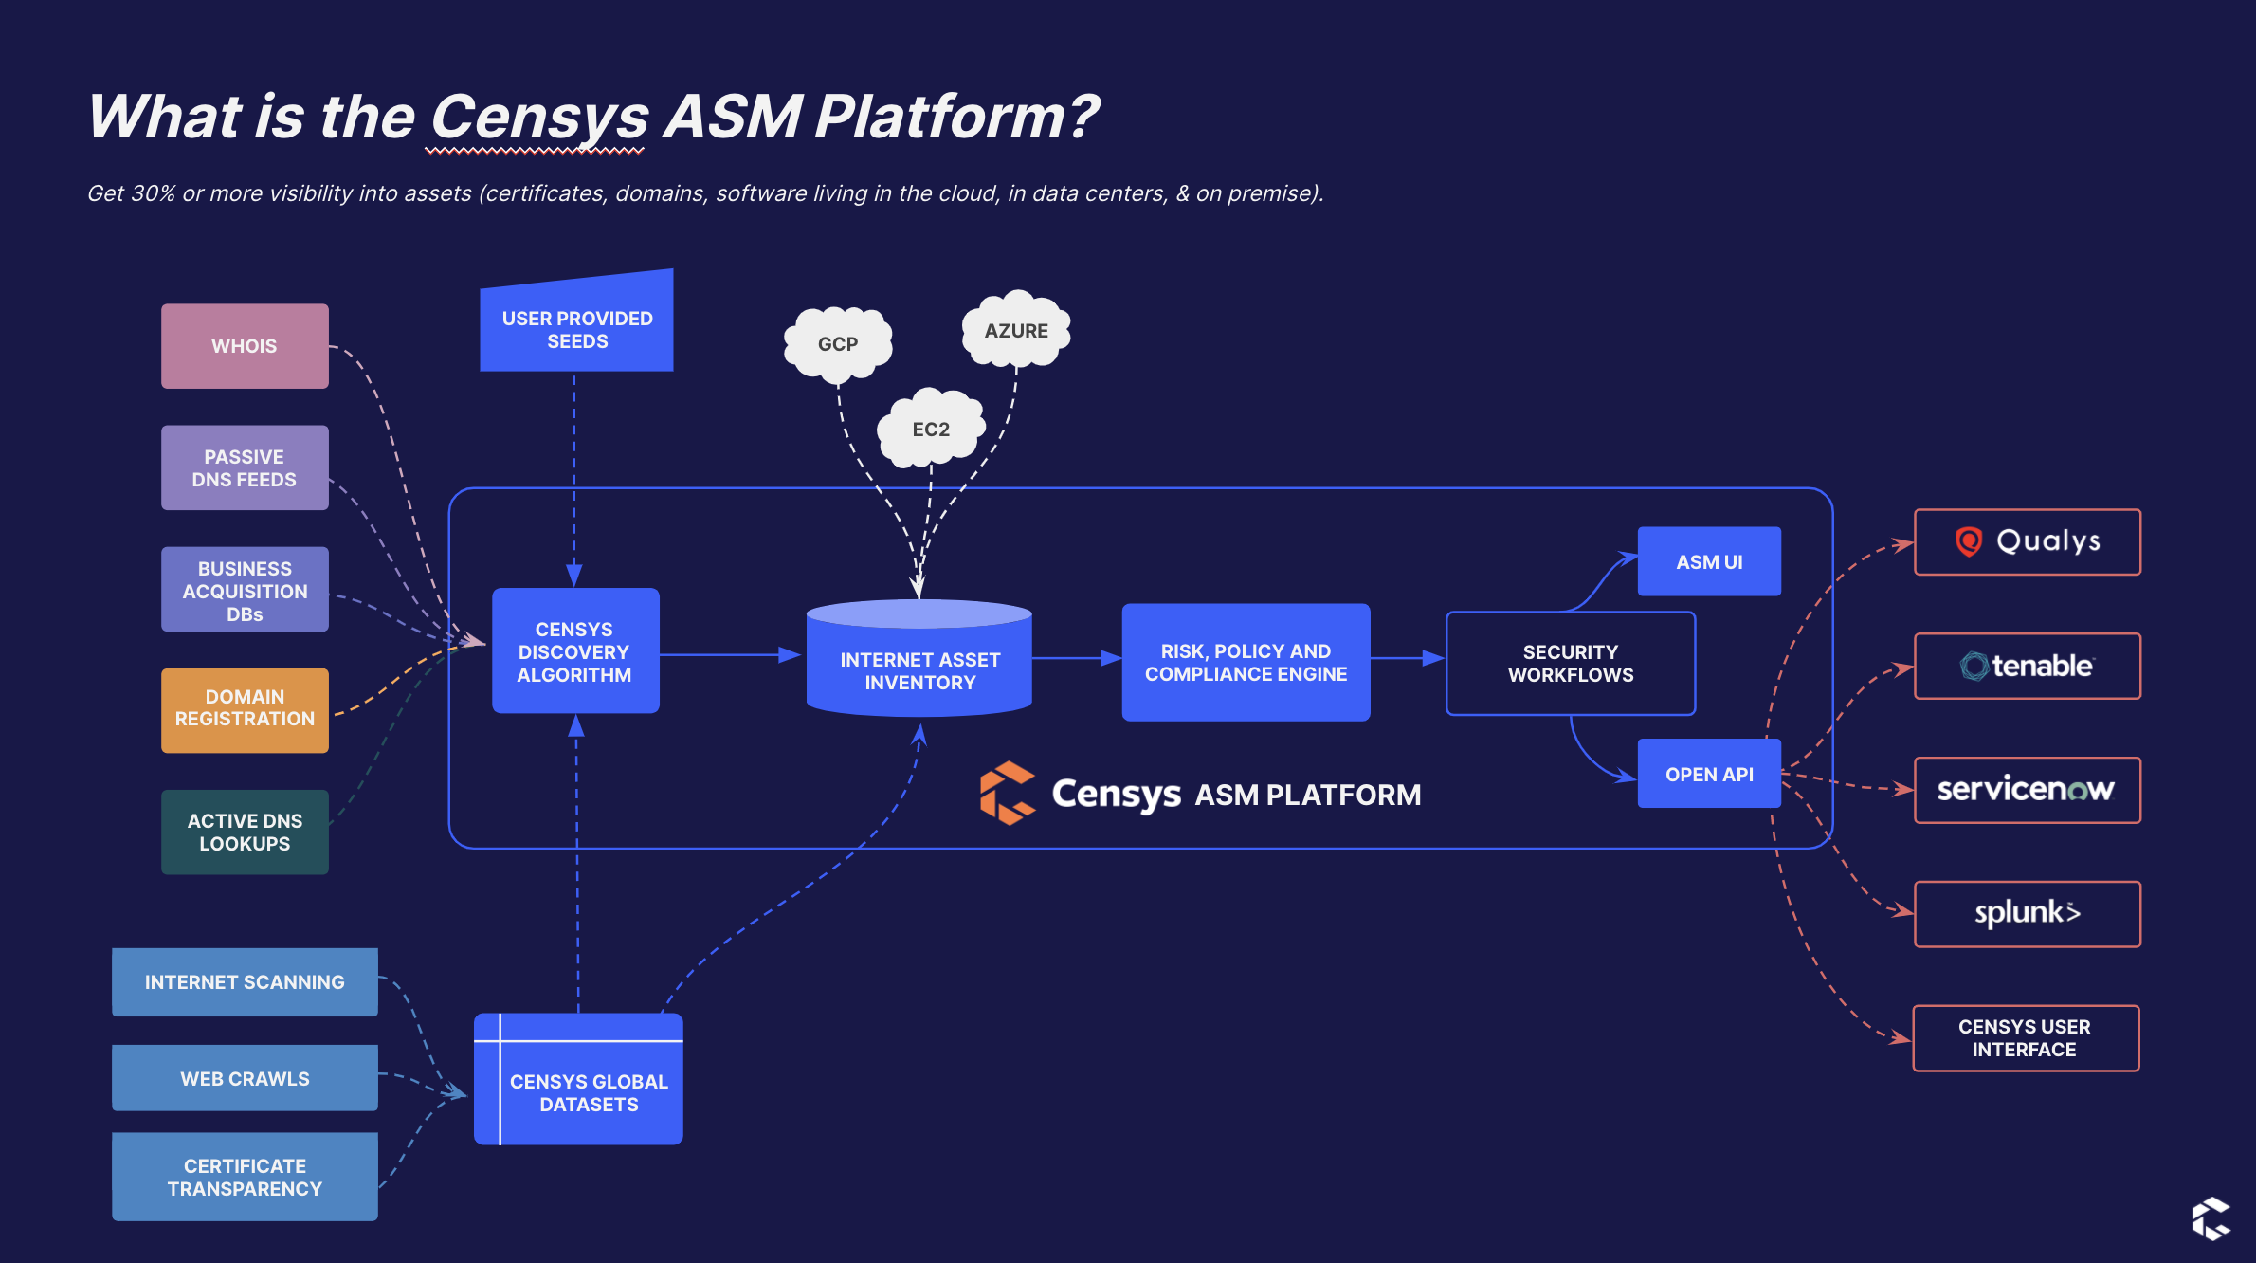Image resolution: width=2256 pixels, height=1263 pixels.
Task: Click the tenable logo box
Action: pyautogui.click(x=2027, y=667)
